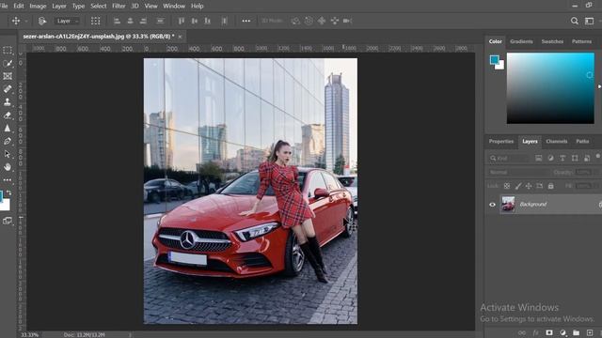The image size is (602, 338).
Task: Select the Pen tool
Action: point(8,141)
